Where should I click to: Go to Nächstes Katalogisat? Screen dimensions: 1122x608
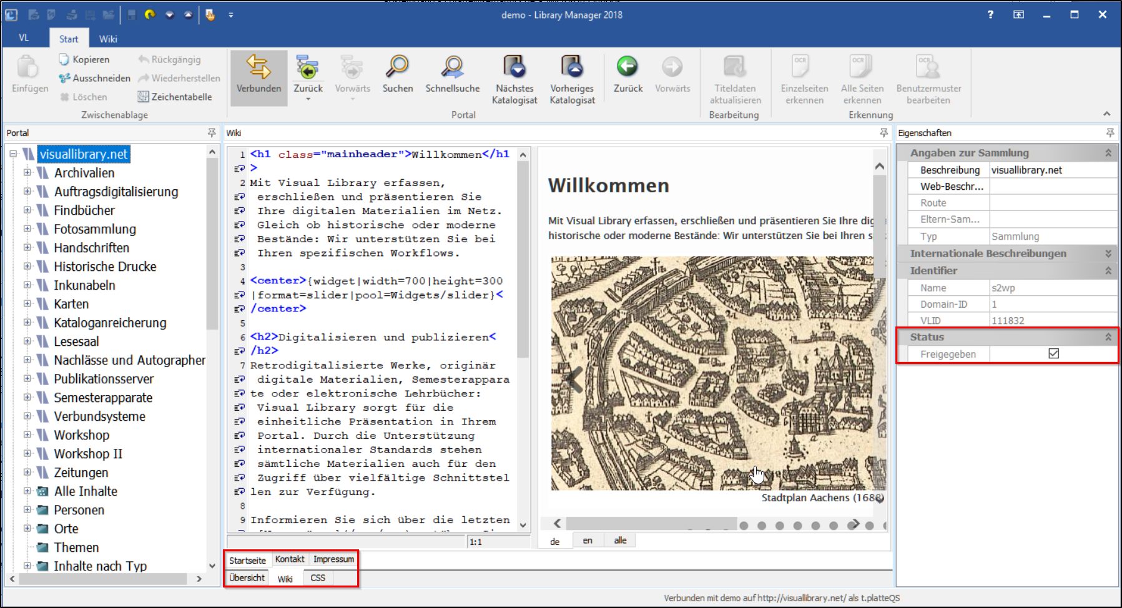[x=514, y=67]
